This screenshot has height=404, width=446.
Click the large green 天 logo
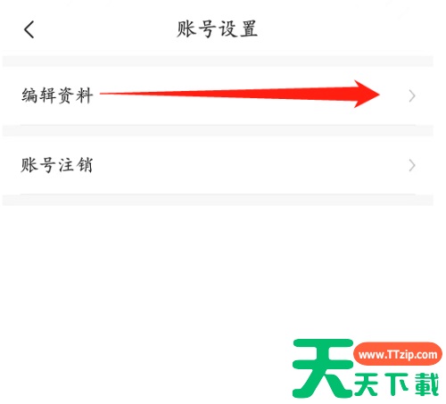tap(323, 368)
